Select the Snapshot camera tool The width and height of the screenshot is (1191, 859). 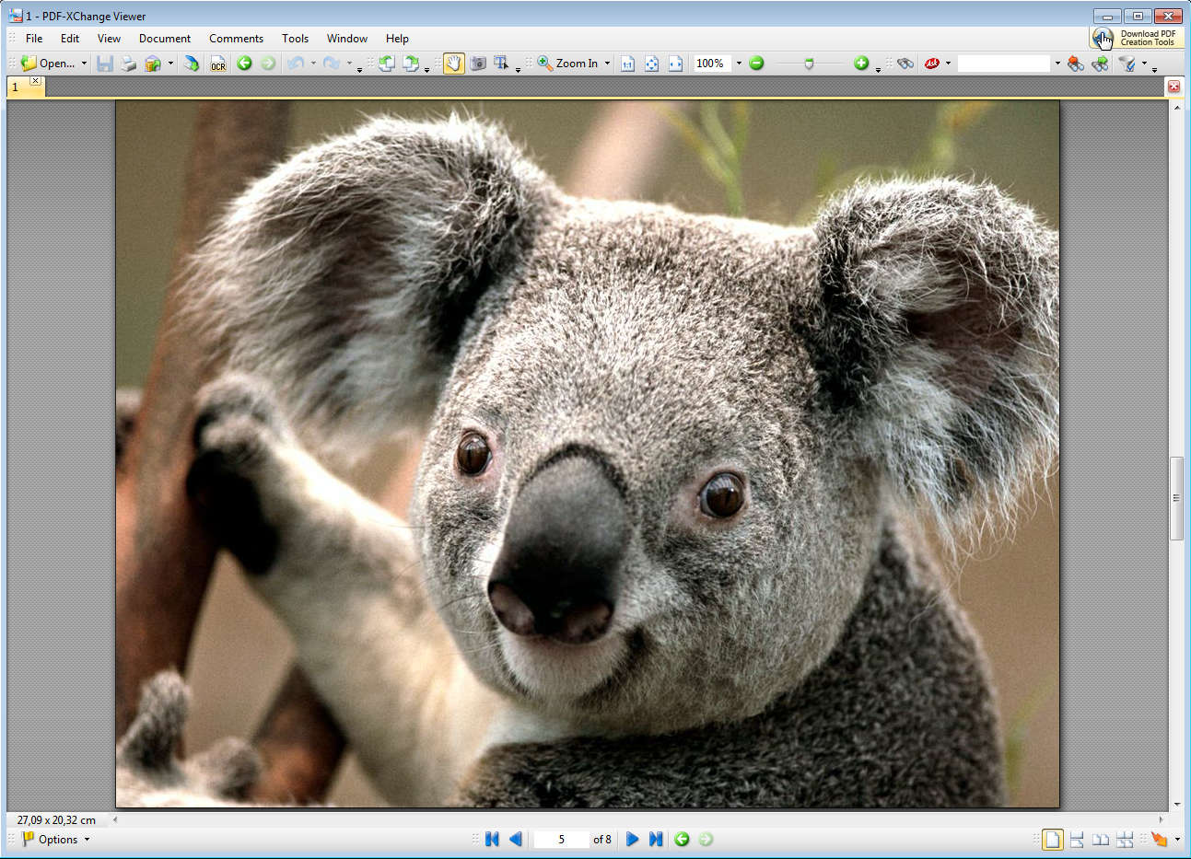tap(478, 64)
